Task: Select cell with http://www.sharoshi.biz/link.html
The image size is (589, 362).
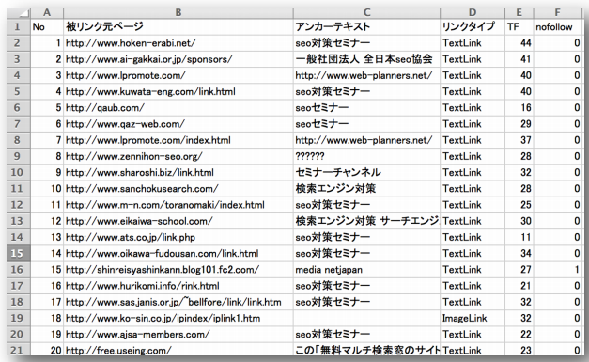Action: (x=178, y=172)
